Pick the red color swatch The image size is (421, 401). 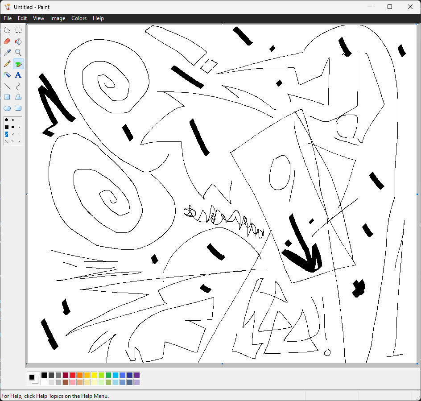click(73, 375)
